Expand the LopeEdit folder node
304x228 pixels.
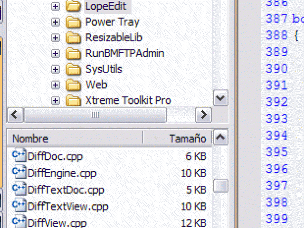point(55,7)
